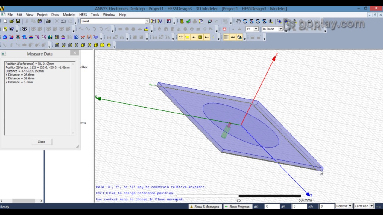Toggle the quadrant snap mode button

point(207,37)
